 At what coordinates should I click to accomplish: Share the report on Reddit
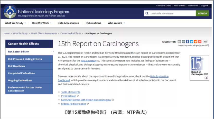point(196,41)
